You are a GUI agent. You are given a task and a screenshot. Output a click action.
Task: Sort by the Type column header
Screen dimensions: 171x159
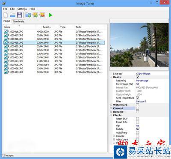point(63,27)
